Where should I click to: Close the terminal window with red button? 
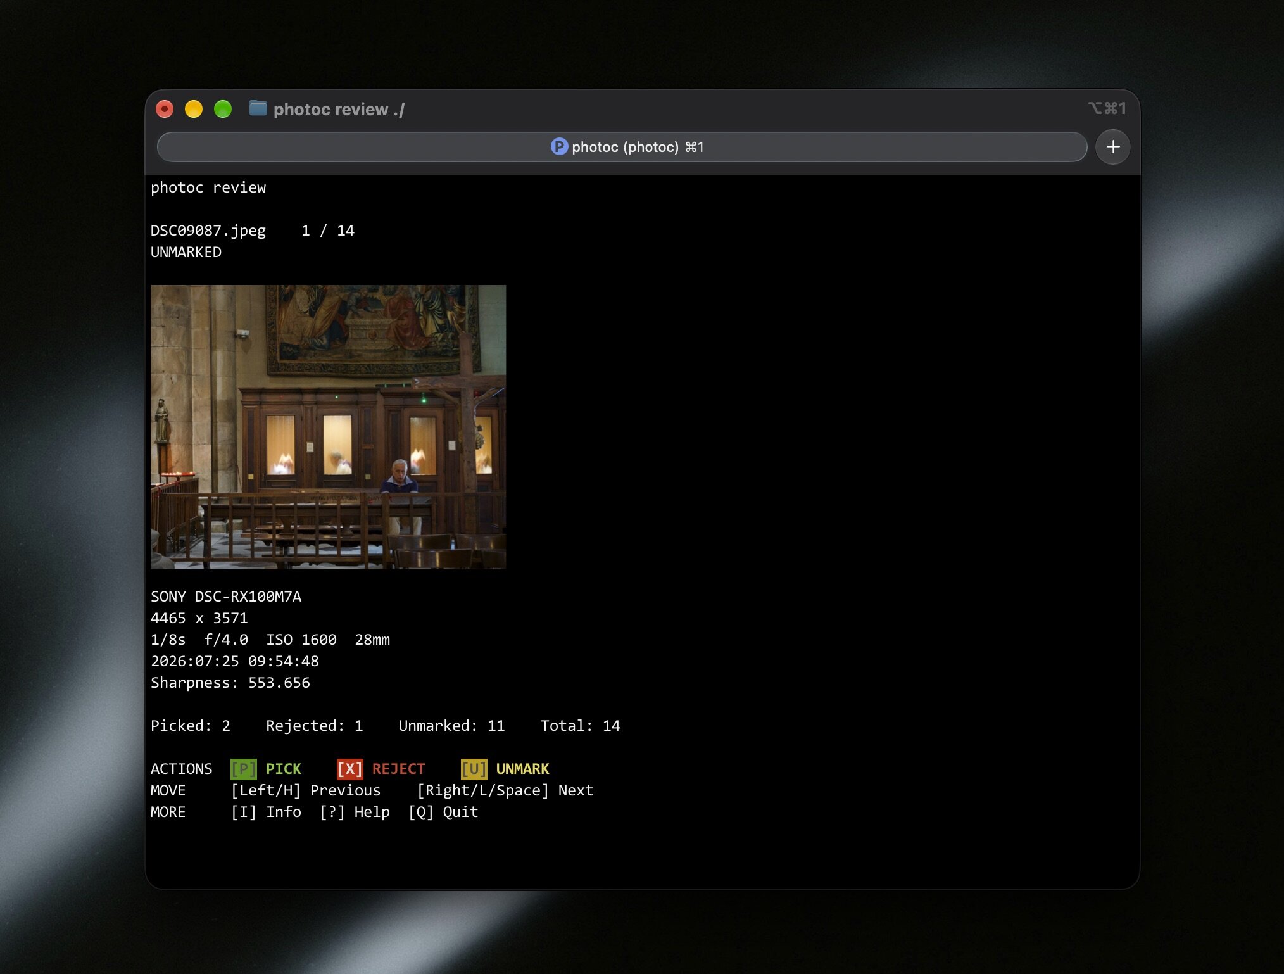click(x=165, y=109)
